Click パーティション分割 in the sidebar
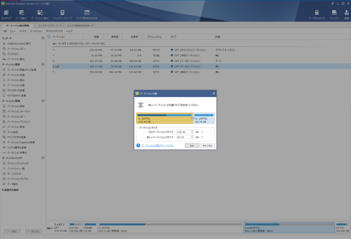The height and width of the screenshot is (239, 351). [x=16, y=85]
